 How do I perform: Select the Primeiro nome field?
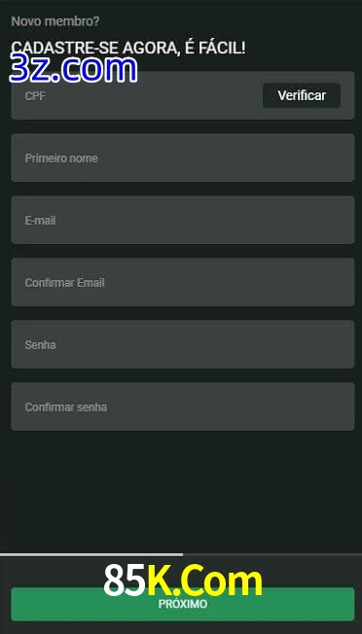click(183, 158)
